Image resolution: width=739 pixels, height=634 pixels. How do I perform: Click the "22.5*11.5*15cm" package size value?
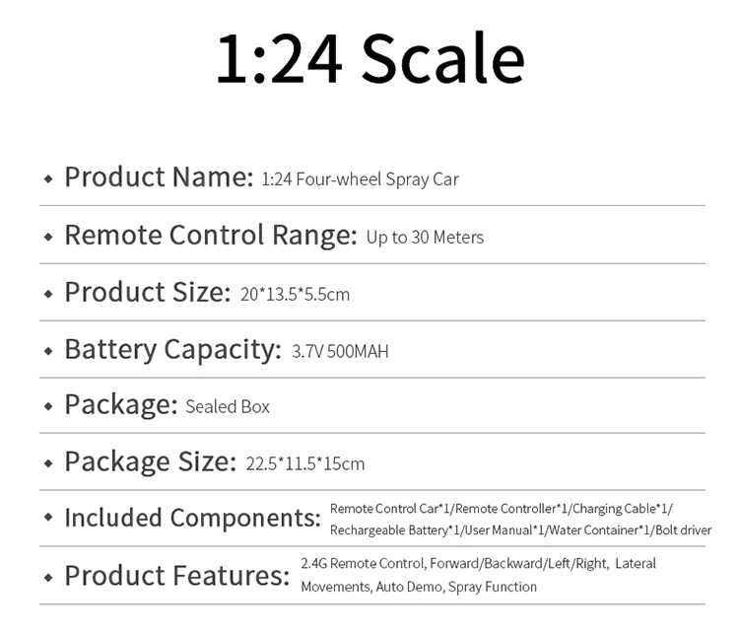(304, 463)
